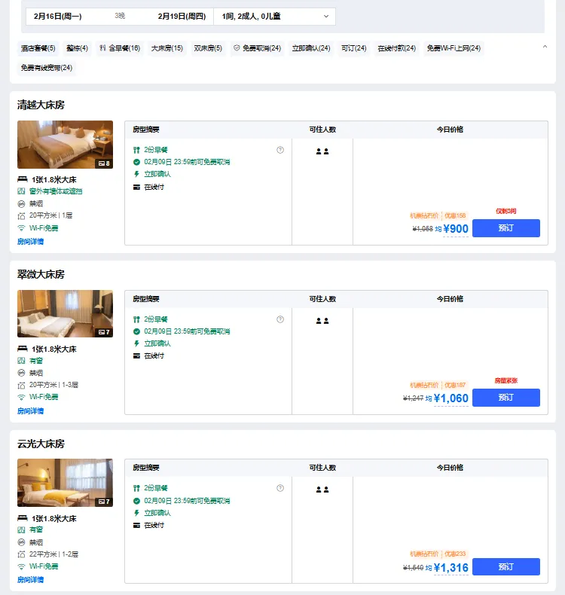
Task: Open 房间详情 link for 翠微大床房
Action: click(x=31, y=411)
